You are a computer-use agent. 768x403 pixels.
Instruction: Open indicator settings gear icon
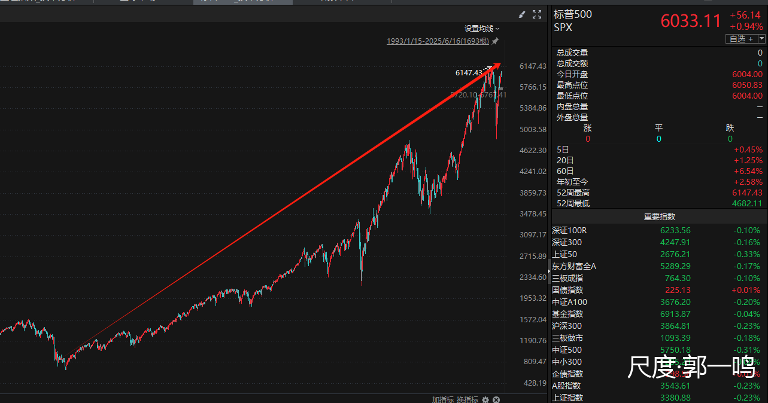[x=485, y=399]
